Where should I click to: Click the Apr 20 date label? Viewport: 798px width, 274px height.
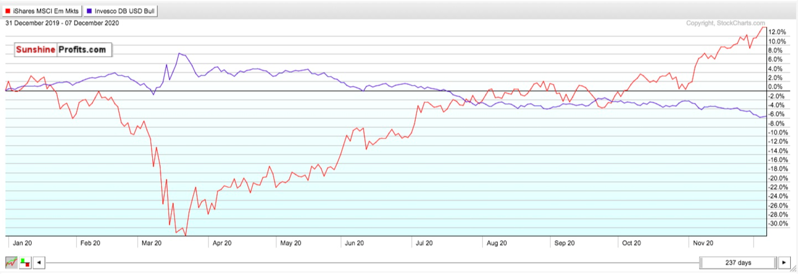pyautogui.click(x=222, y=243)
